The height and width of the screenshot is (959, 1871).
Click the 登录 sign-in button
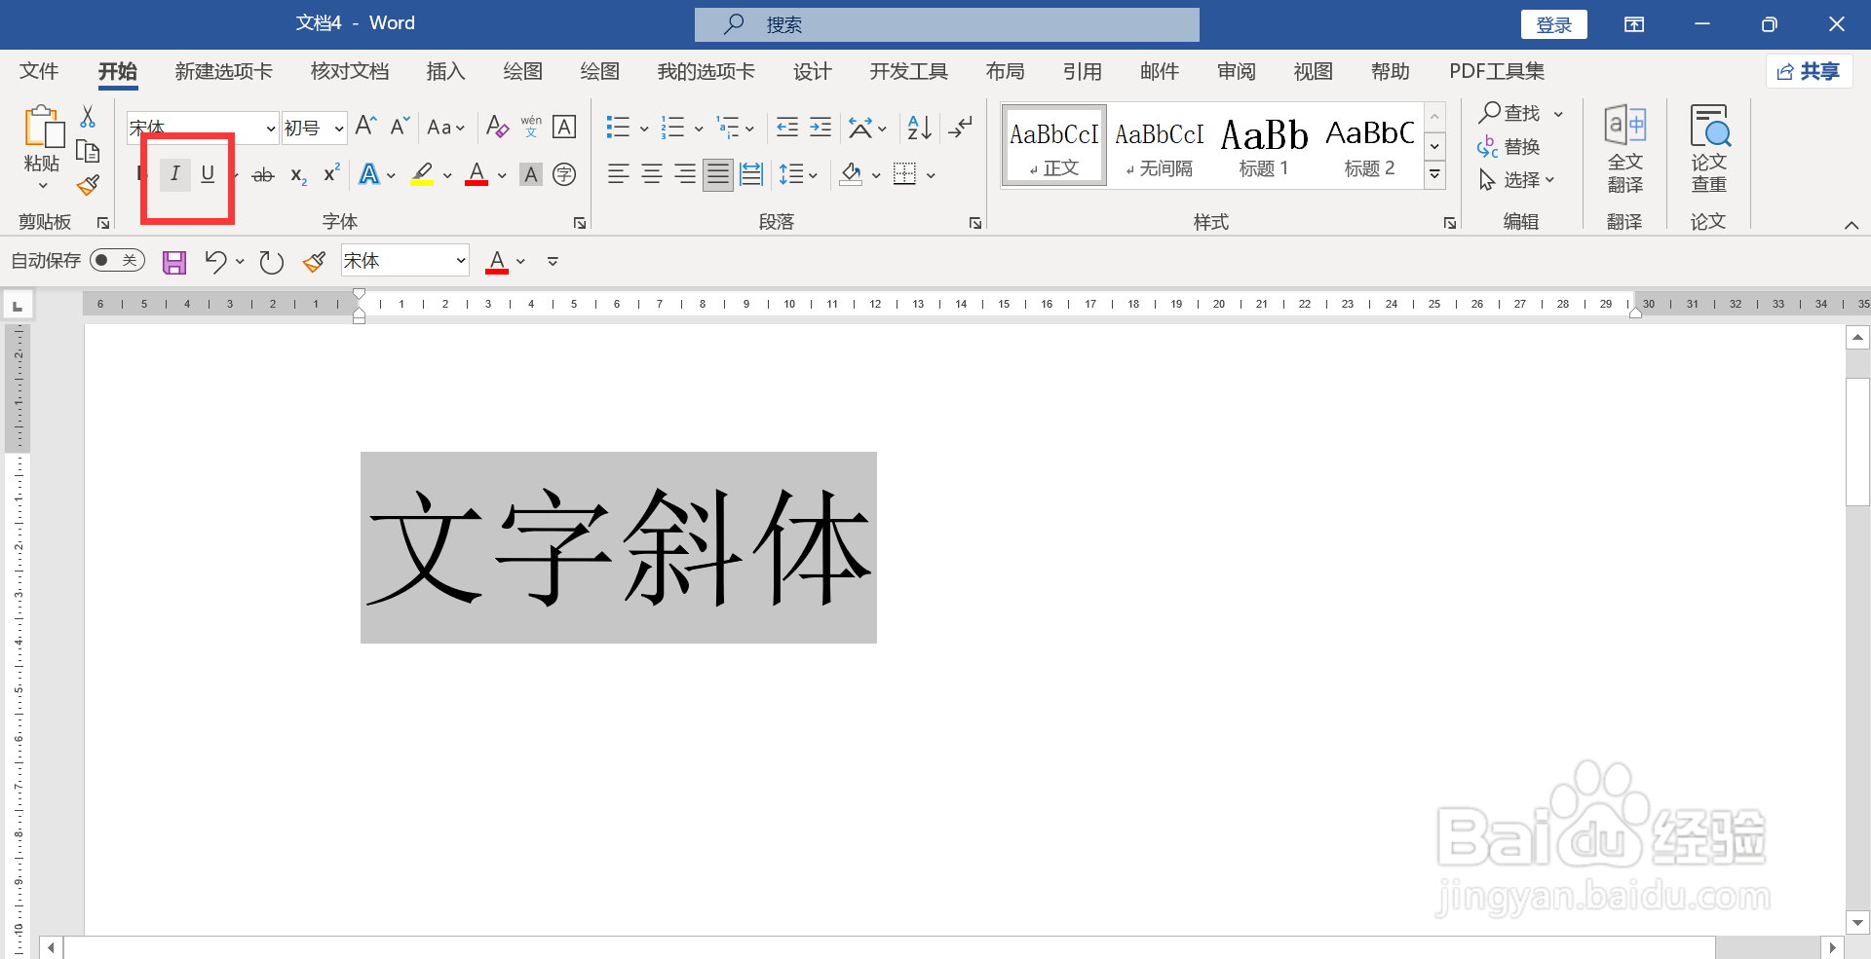tap(1553, 24)
